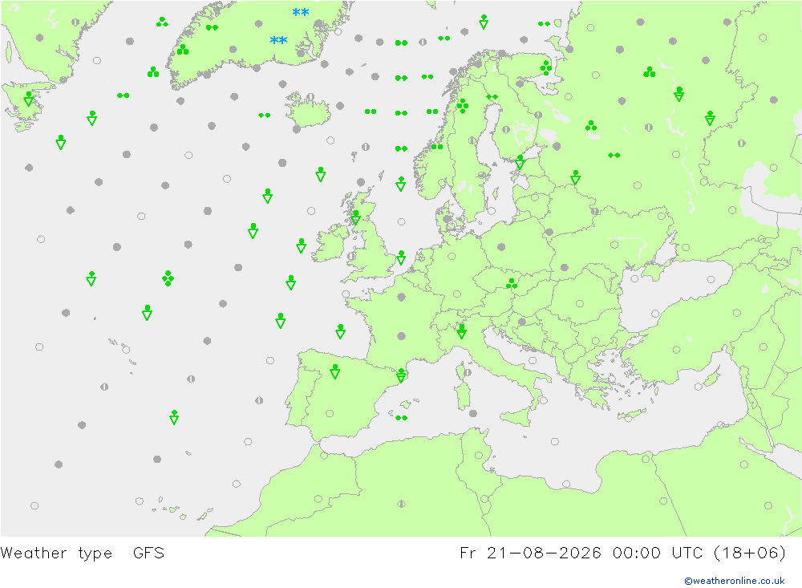Select the half-cloud symbol over Corsica
Screen dimensions: 802x588
[x=468, y=372]
